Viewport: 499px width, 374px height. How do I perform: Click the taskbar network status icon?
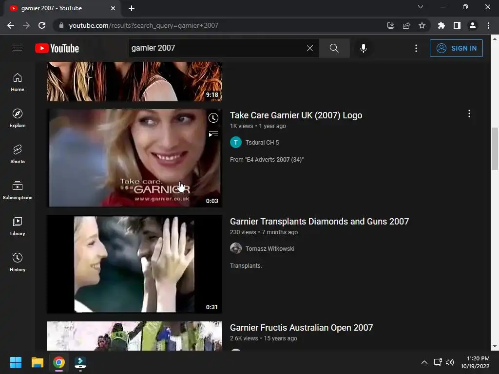(x=438, y=362)
